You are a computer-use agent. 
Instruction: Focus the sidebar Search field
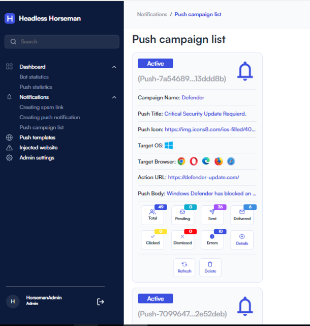[x=62, y=42]
